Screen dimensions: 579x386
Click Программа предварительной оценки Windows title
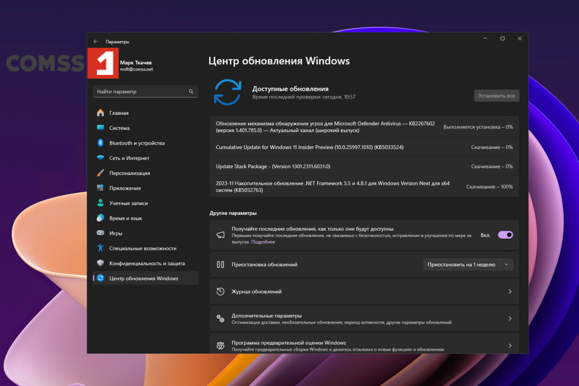[289, 343]
